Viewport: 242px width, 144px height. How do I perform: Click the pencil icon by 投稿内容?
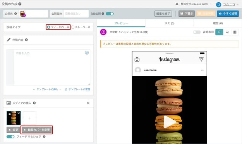click(x=9, y=40)
